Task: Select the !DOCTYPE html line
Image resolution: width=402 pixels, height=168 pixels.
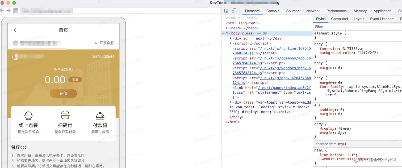Action: pyautogui.click(x=241, y=18)
